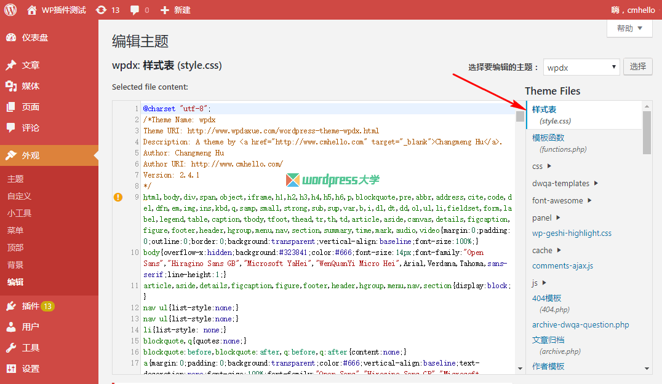Click the 编辑主题 page heading

[140, 41]
